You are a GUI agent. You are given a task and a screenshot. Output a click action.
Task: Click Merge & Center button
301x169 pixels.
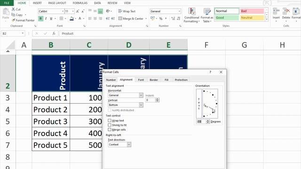(x=131, y=19)
